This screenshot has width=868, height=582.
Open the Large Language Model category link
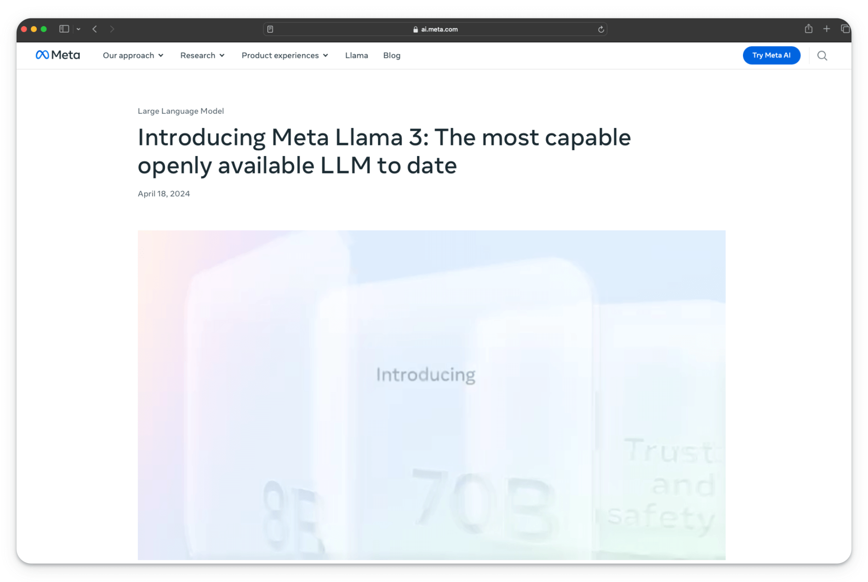pyautogui.click(x=181, y=111)
